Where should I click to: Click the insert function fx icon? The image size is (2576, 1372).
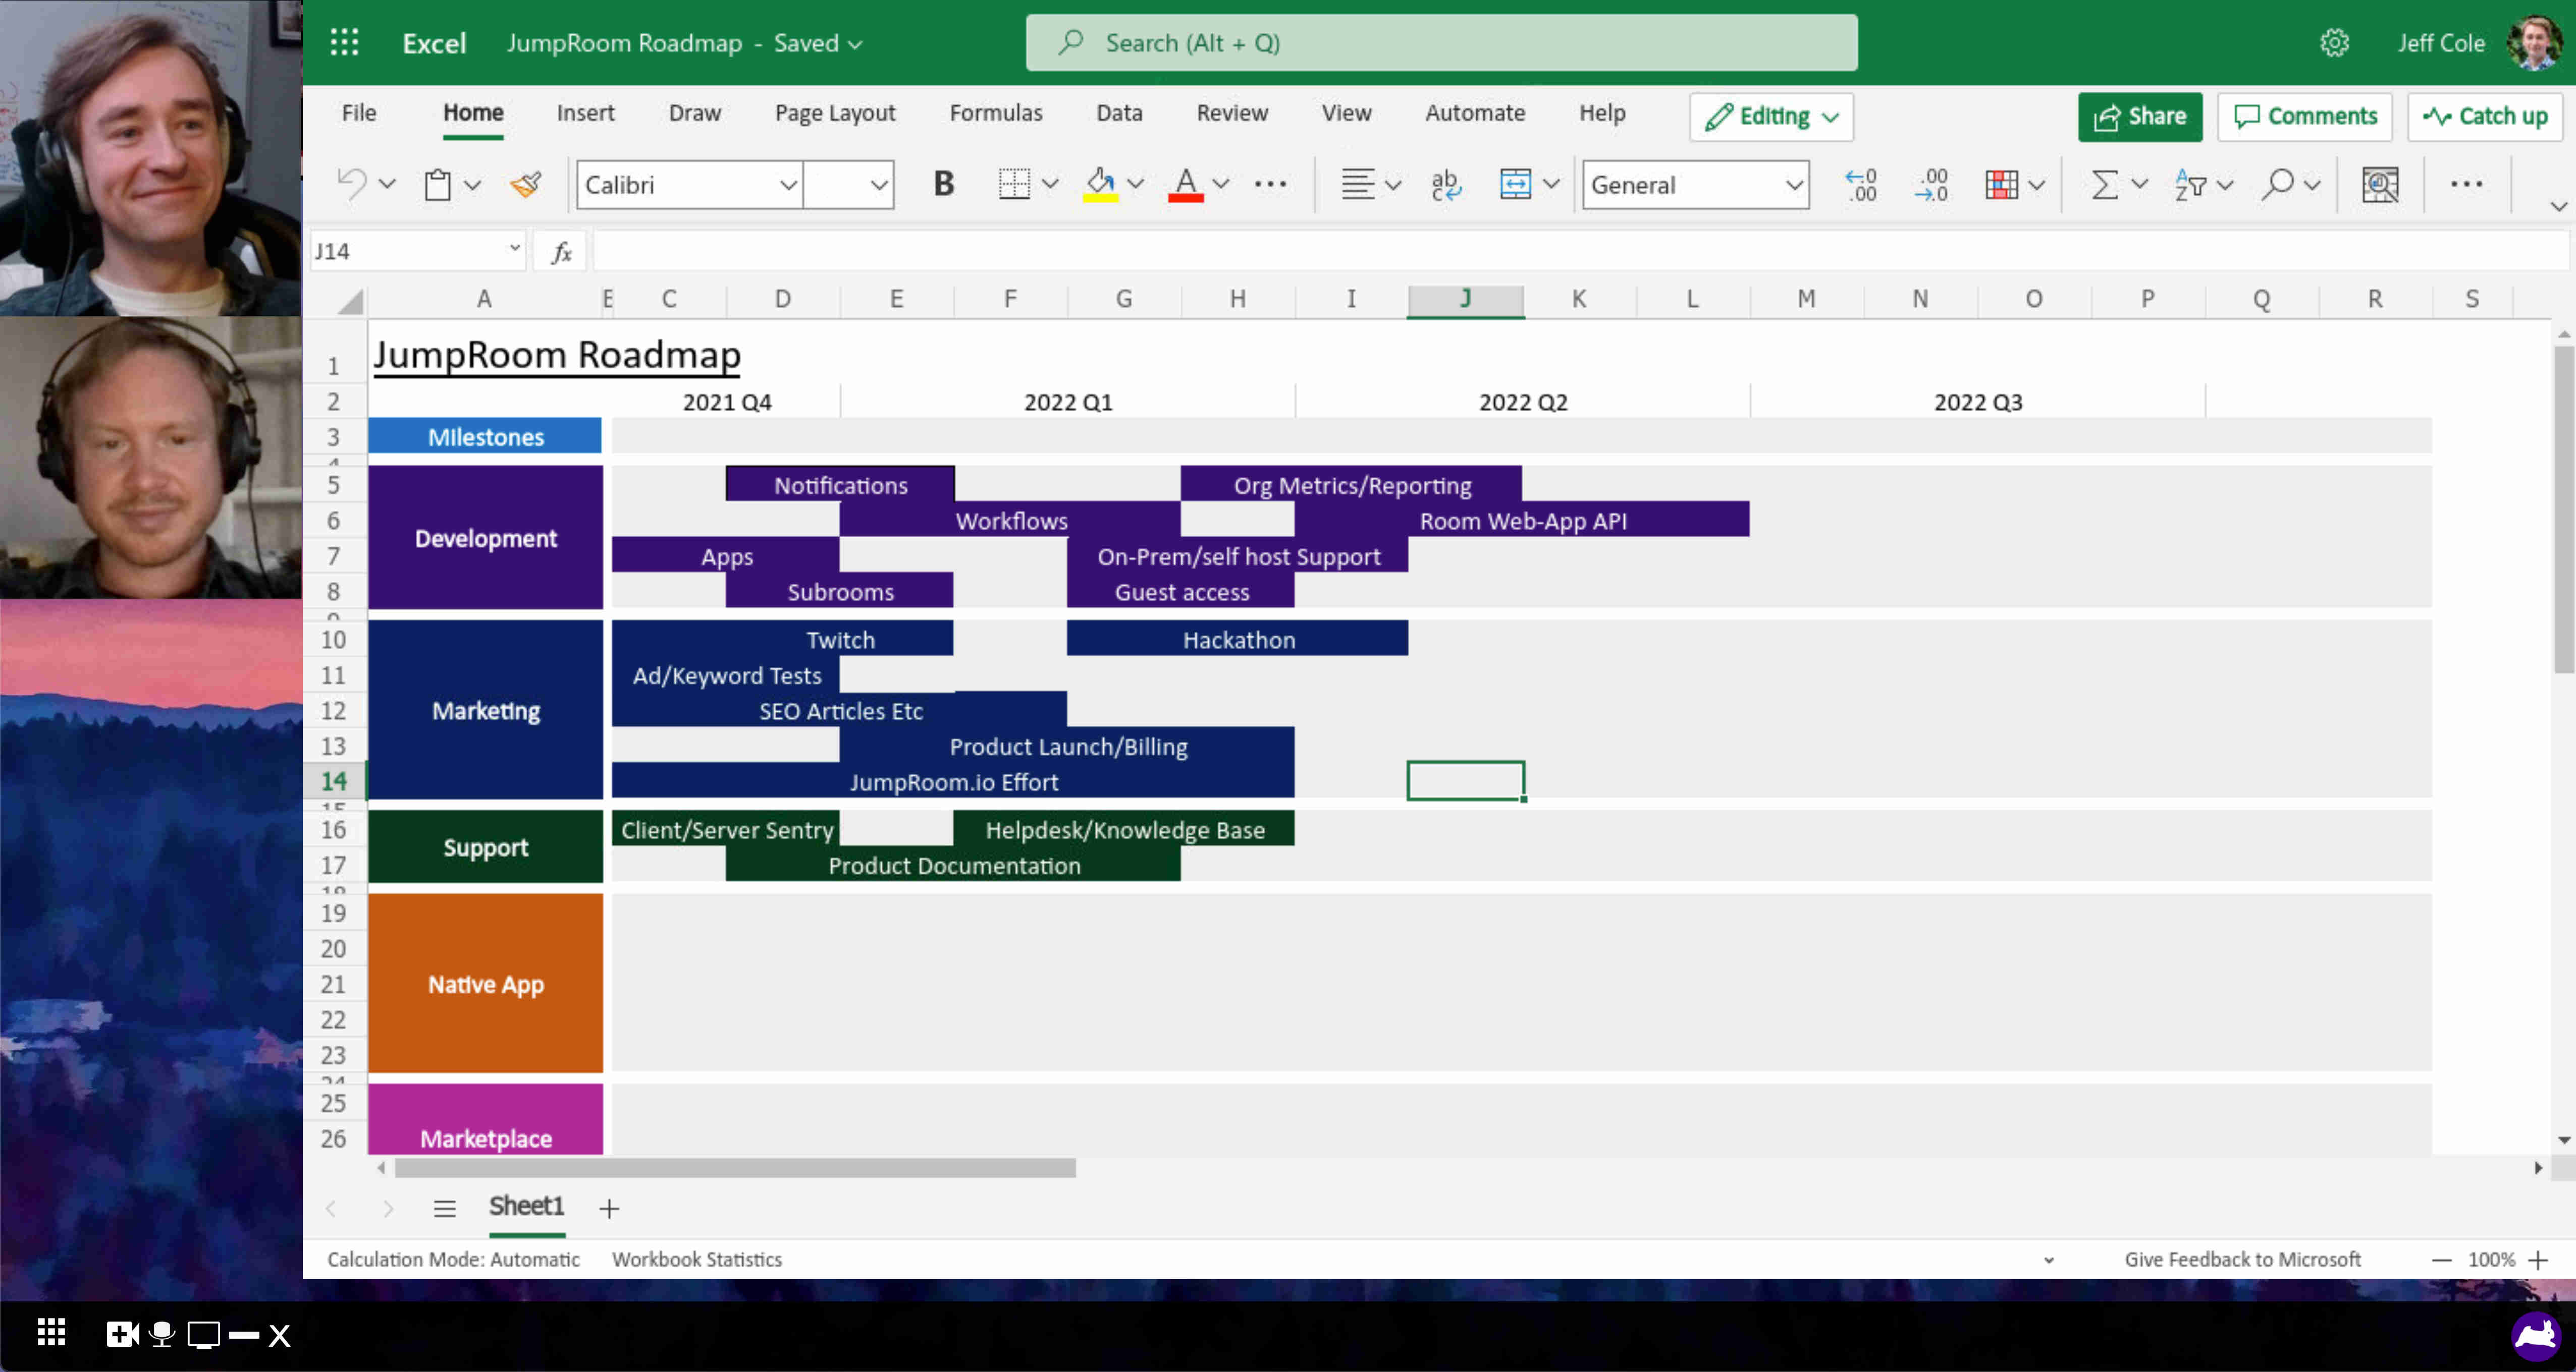click(562, 252)
